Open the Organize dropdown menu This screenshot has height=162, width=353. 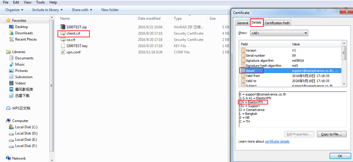[14, 10]
